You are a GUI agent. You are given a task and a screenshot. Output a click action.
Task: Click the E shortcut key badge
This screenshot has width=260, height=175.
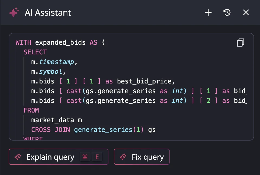pos(97,157)
